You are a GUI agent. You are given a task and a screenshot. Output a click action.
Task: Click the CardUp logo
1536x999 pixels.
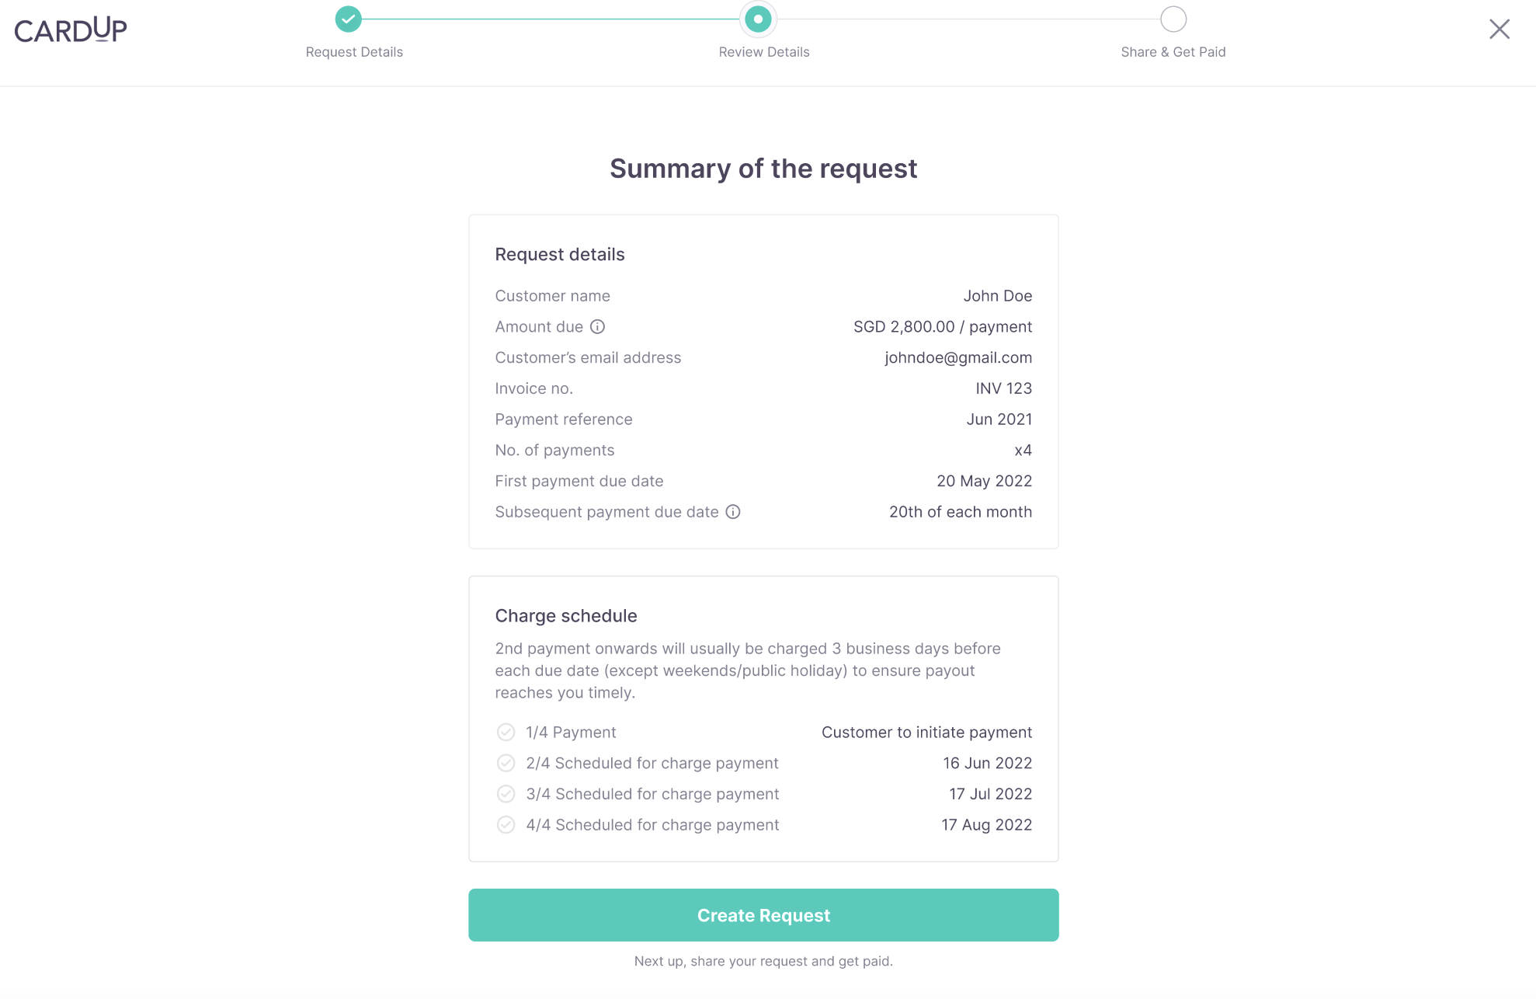pyautogui.click(x=71, y=30)
